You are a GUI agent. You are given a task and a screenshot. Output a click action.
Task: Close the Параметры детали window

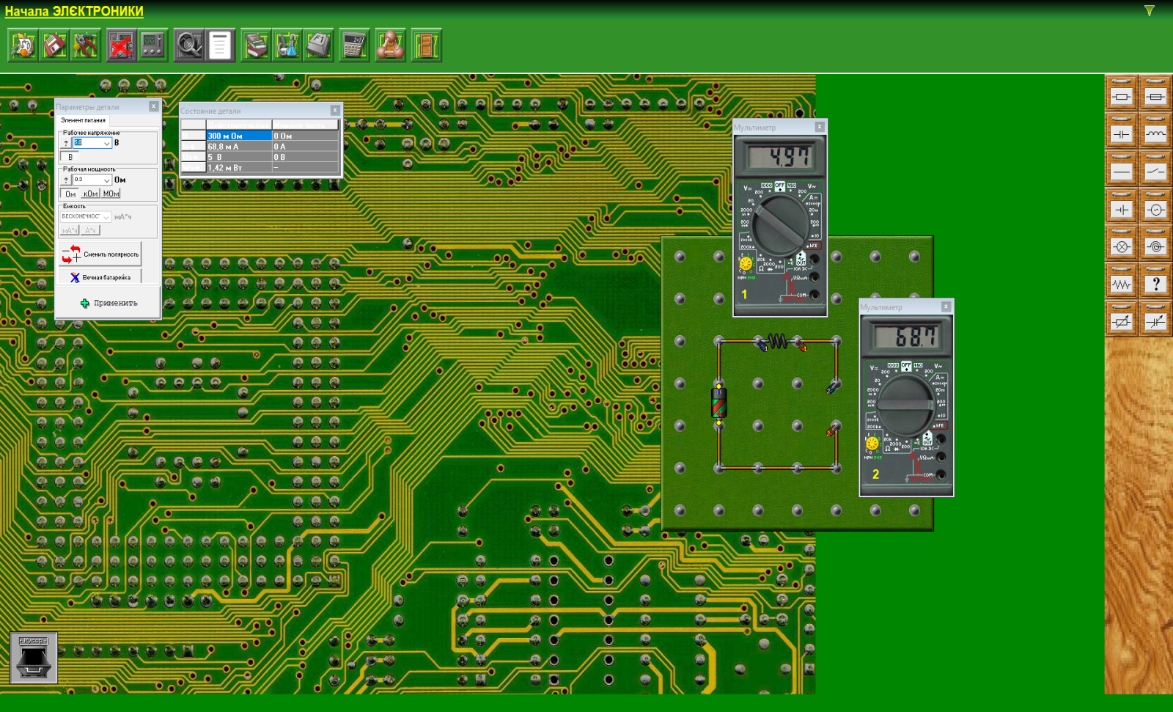(154, 106)
